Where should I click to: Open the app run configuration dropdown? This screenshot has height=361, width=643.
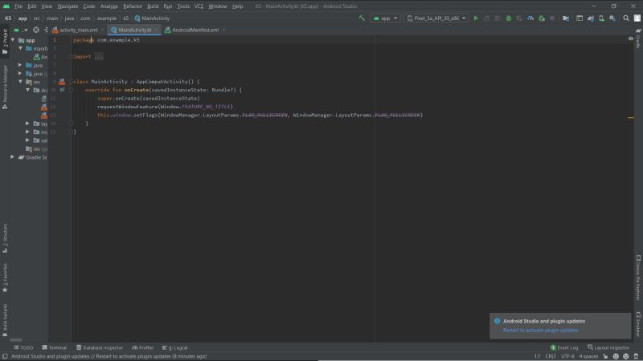click(385, 18)
